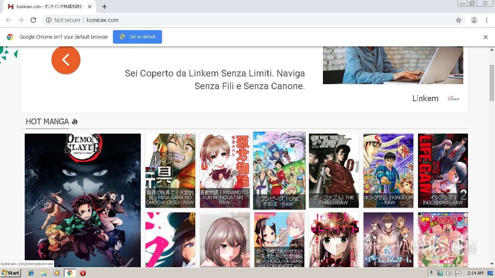Open the Ingoshima RAW manga
The image size is (495, 278).
[443, 171]
